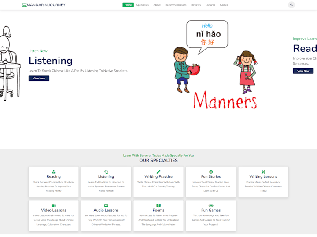Select the Audio Lessons card title
This screenshot has height=237, width=317.
(x=106, y=210)
